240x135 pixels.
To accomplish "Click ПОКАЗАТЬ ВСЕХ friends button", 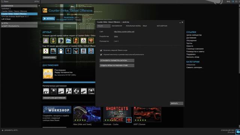I will point(49,57).
